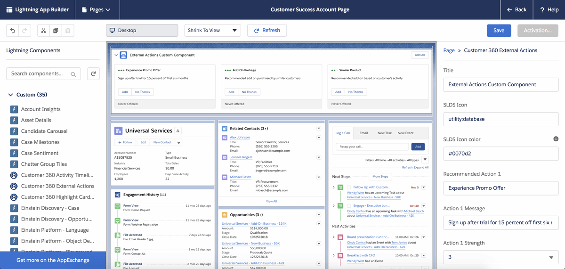Switch to the New Task tab

coord(384,133)
